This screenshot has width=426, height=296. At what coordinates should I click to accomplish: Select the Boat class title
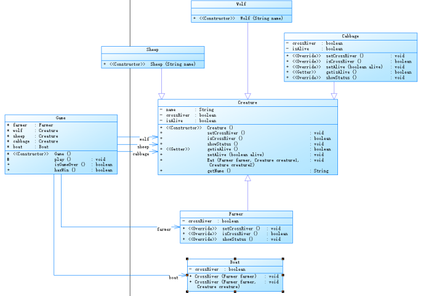[x=235, y=262]
